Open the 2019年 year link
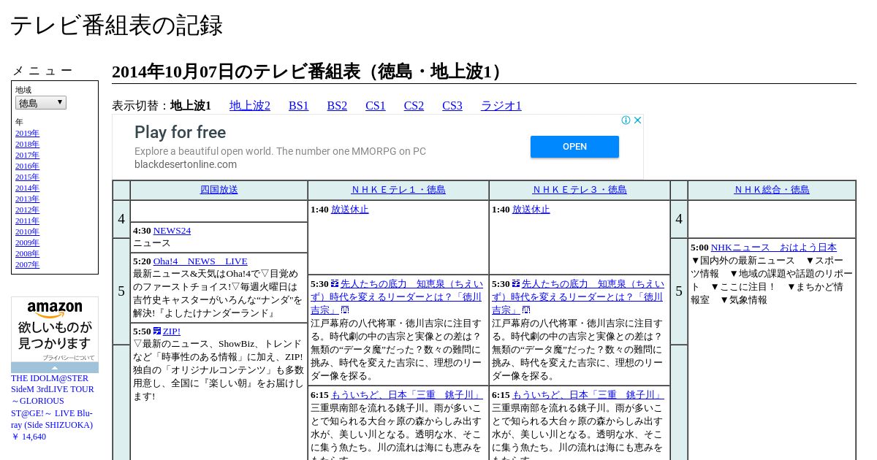Viewport: 877px width, 460px height. pos(27,133)
